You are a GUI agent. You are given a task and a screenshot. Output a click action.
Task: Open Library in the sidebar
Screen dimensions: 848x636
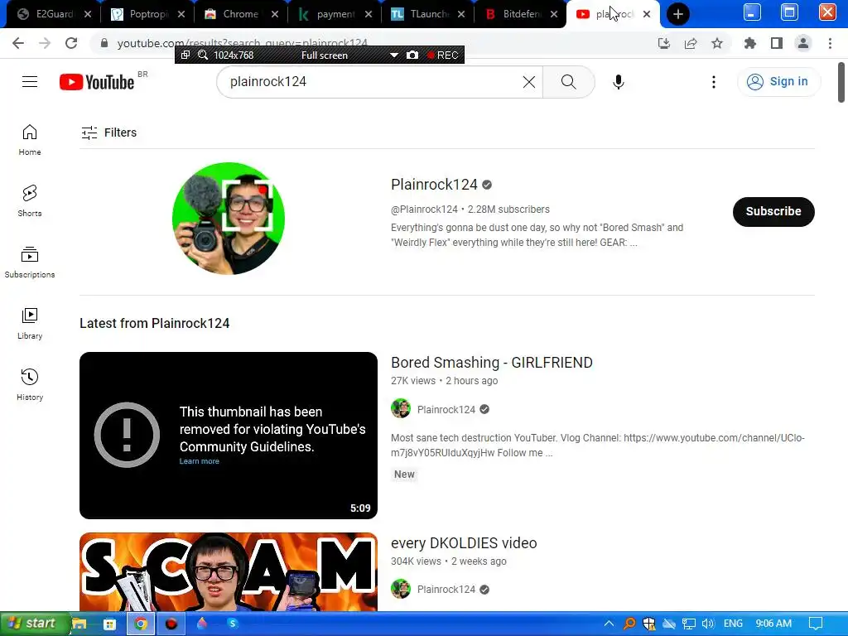click(x=30, y=324)
